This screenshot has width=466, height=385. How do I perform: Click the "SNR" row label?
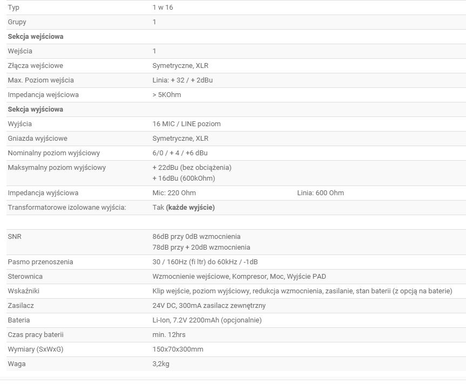tap(15, 237)
